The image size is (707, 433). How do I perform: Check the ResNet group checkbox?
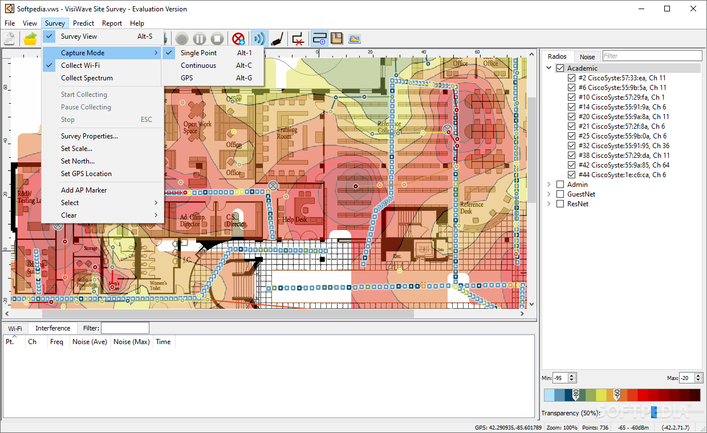pyautogui.click(x=560, y=204)
